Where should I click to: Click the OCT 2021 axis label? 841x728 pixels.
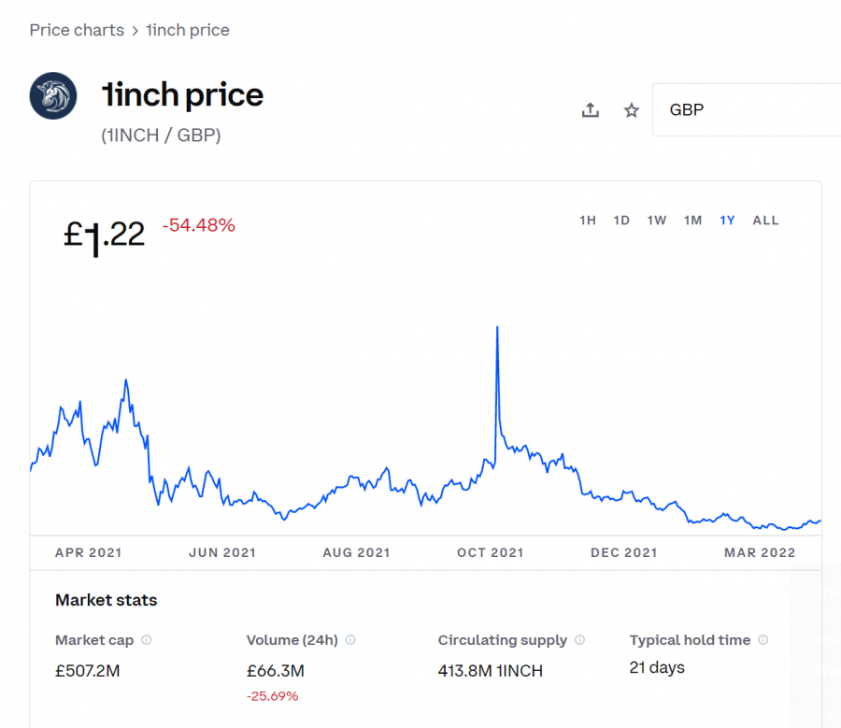coord(491,552)
